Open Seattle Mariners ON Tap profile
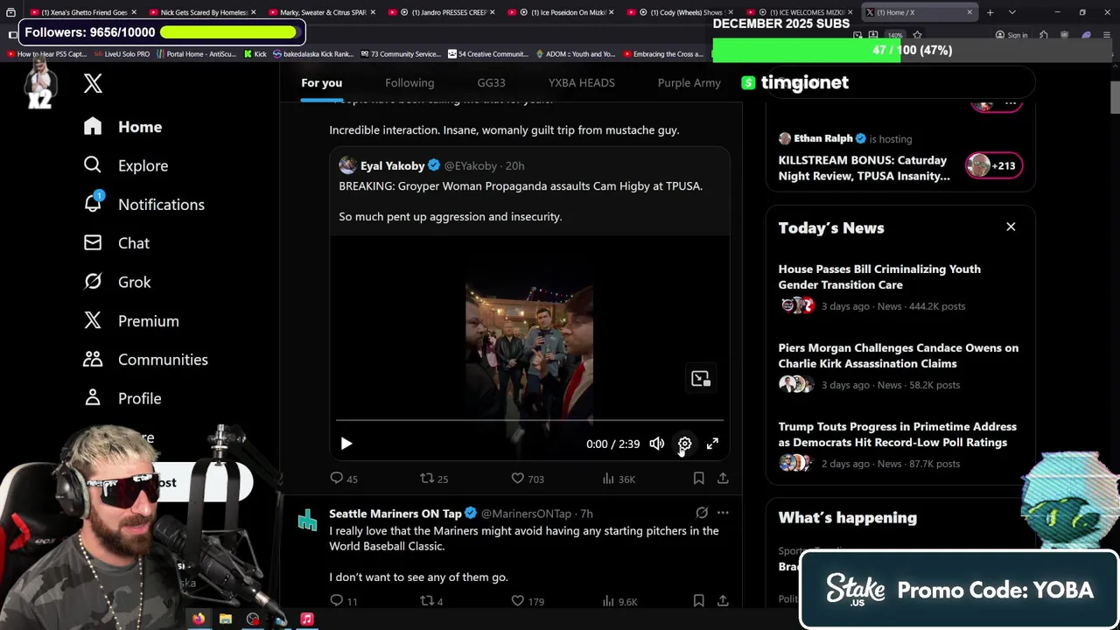The image size is (1120, 630). point(395,514)
